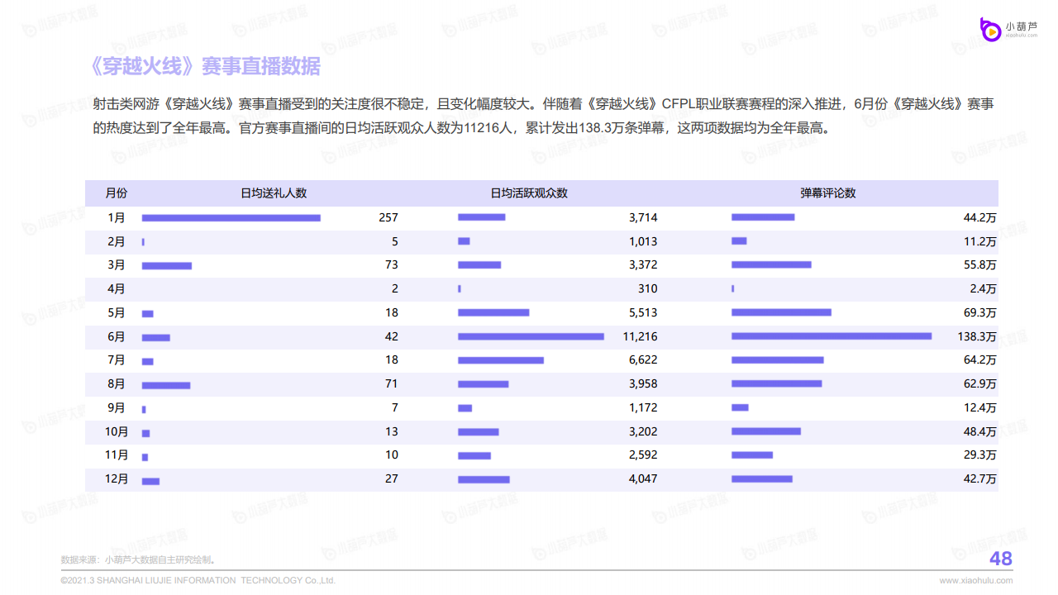Click the 数据来源 data source note
This screenshot has height=595, width=1058.
pyautogui.click(x=138, y=560)
